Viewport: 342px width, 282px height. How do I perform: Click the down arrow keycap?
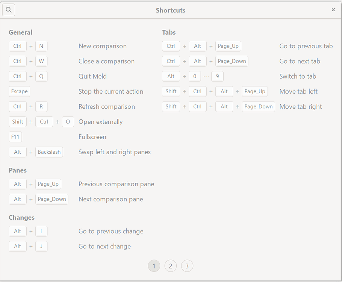[41, 246]
